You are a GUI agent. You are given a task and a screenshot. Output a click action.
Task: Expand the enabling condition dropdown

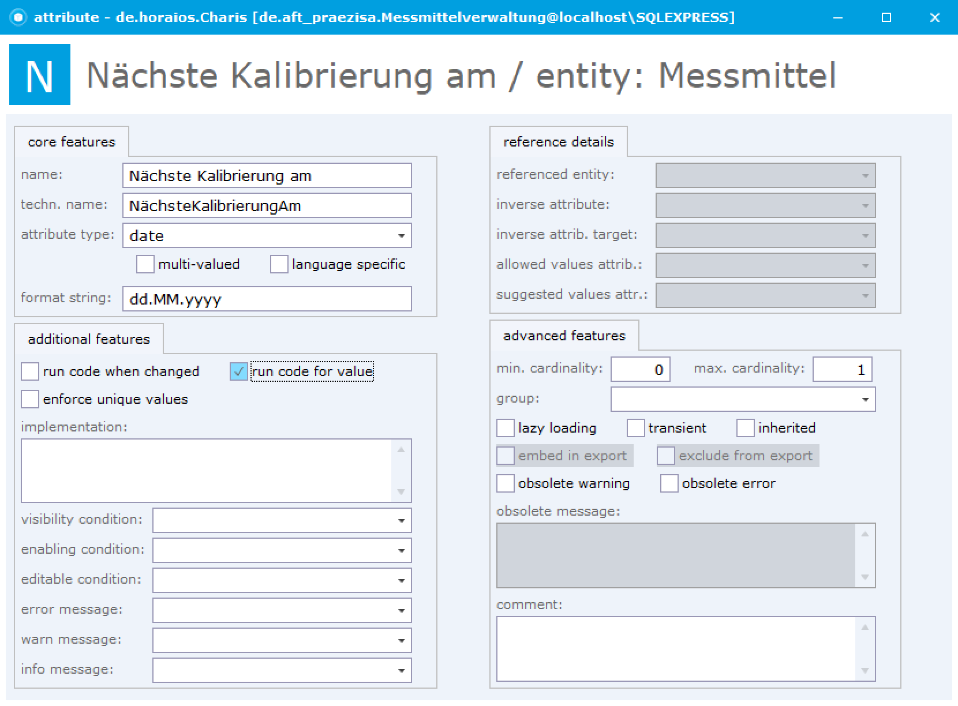pos(401,550)
